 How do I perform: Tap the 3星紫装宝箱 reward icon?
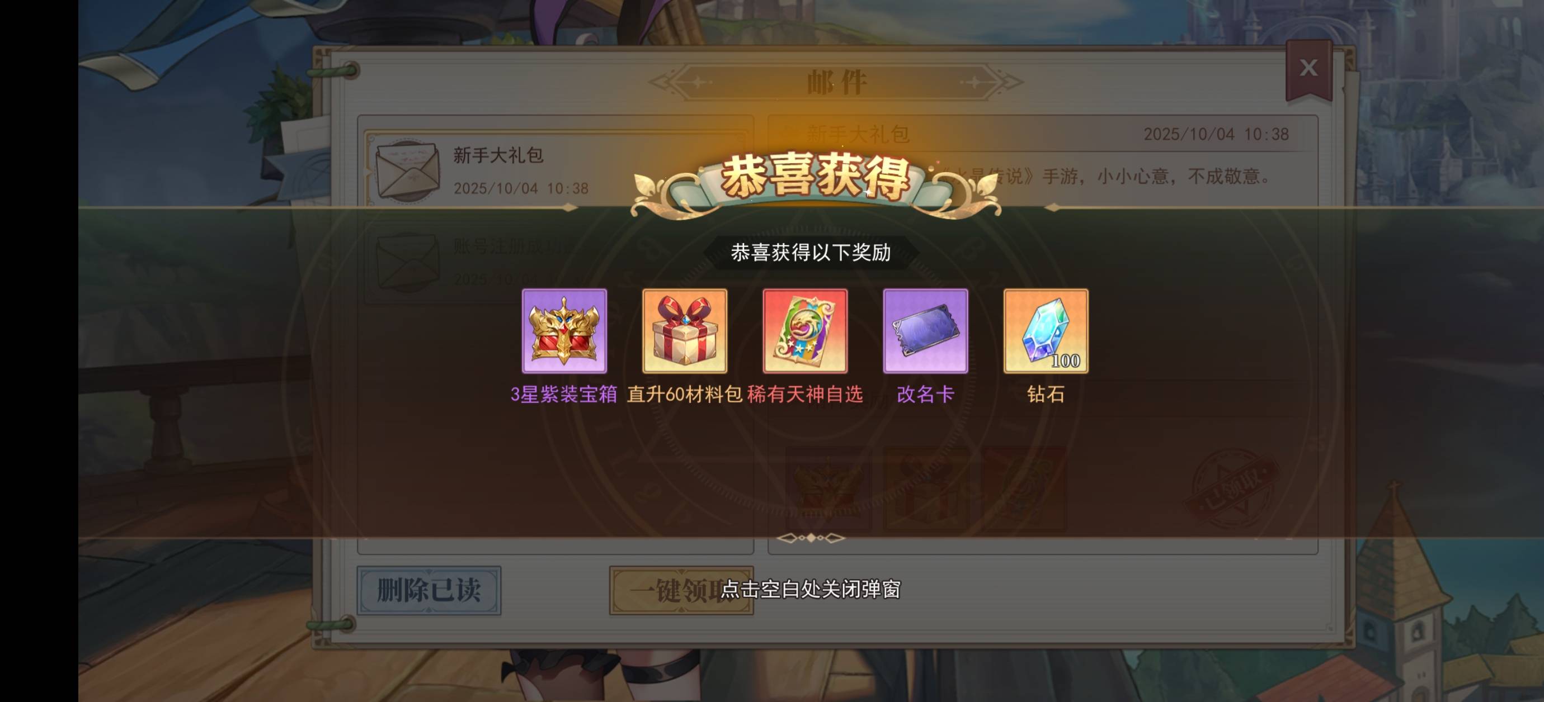[x=564, y=331]
